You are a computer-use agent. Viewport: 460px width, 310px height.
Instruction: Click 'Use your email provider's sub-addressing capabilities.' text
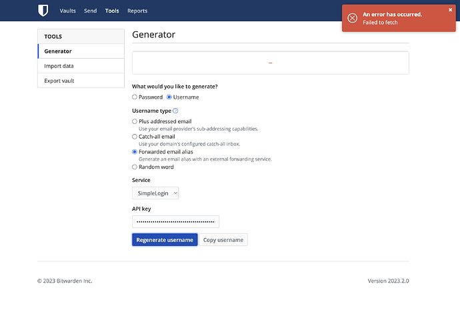198,129
